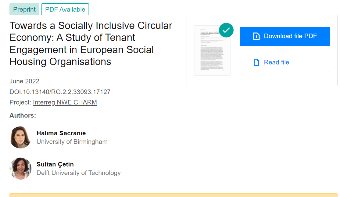
Task: Click the download icon in the PDF button
Action: (x=256, y=36)
